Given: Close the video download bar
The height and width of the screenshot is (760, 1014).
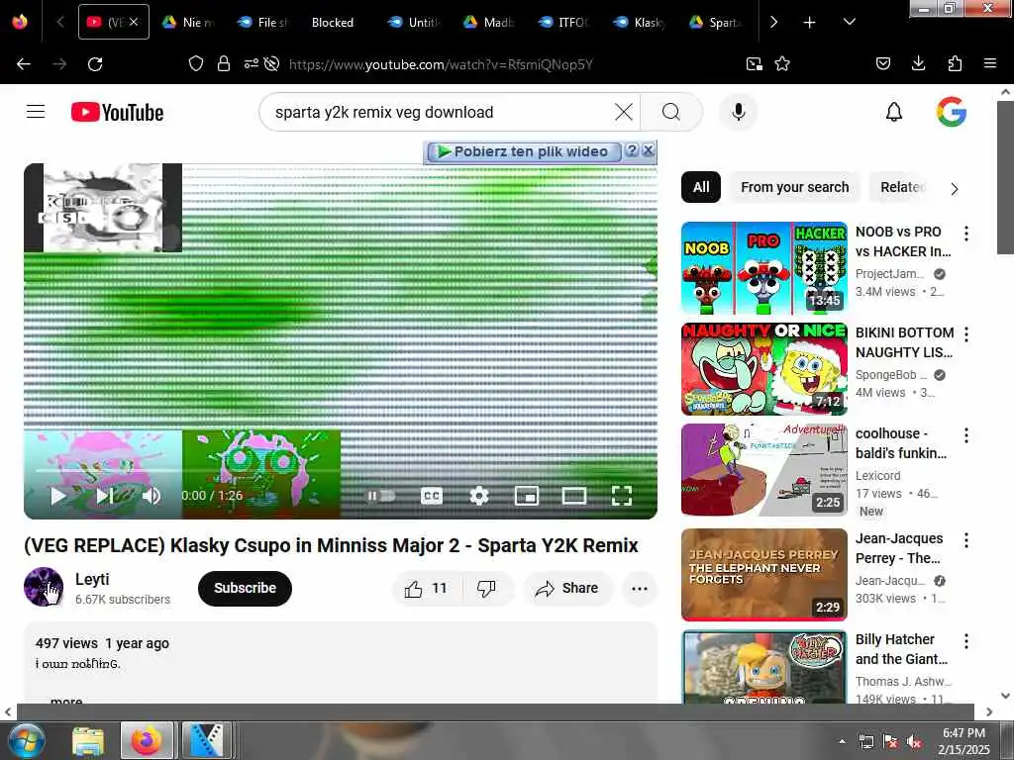Looking at the screenshot, I should coord(648,151).
